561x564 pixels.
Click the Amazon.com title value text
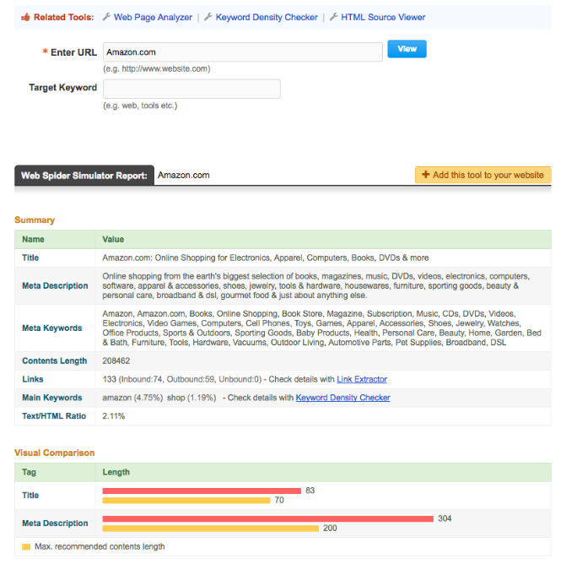click(265, 258)
